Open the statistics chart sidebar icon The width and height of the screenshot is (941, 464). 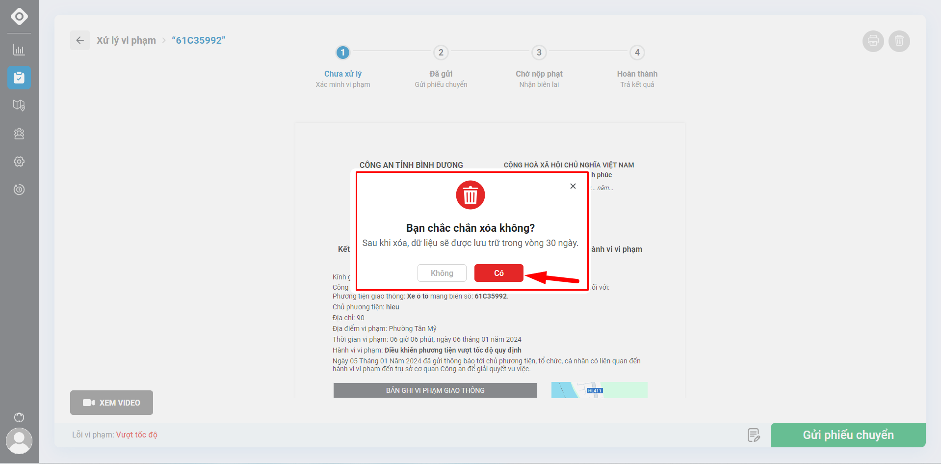click(x=19, y=50)
